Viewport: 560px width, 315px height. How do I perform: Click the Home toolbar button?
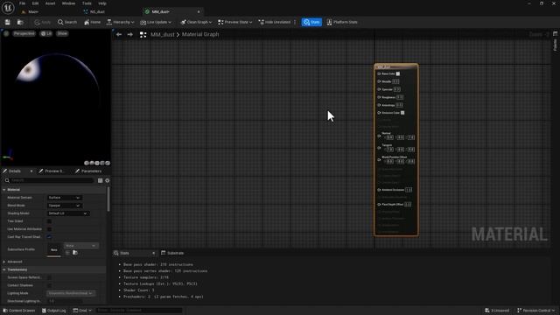[x=92, y=22]
